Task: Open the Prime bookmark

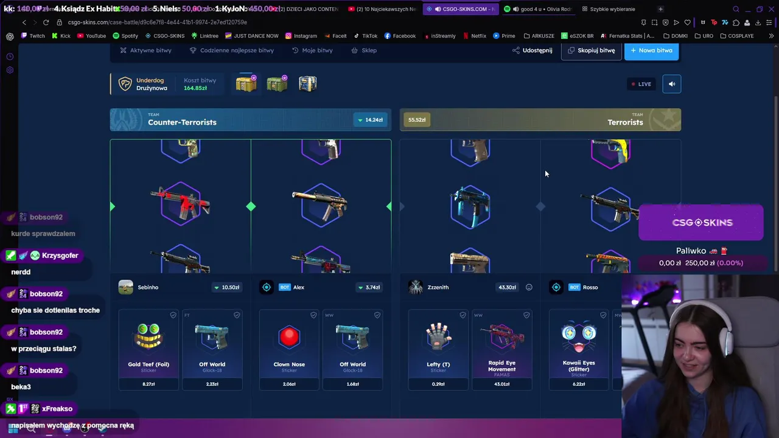Action: pos(504,36)
